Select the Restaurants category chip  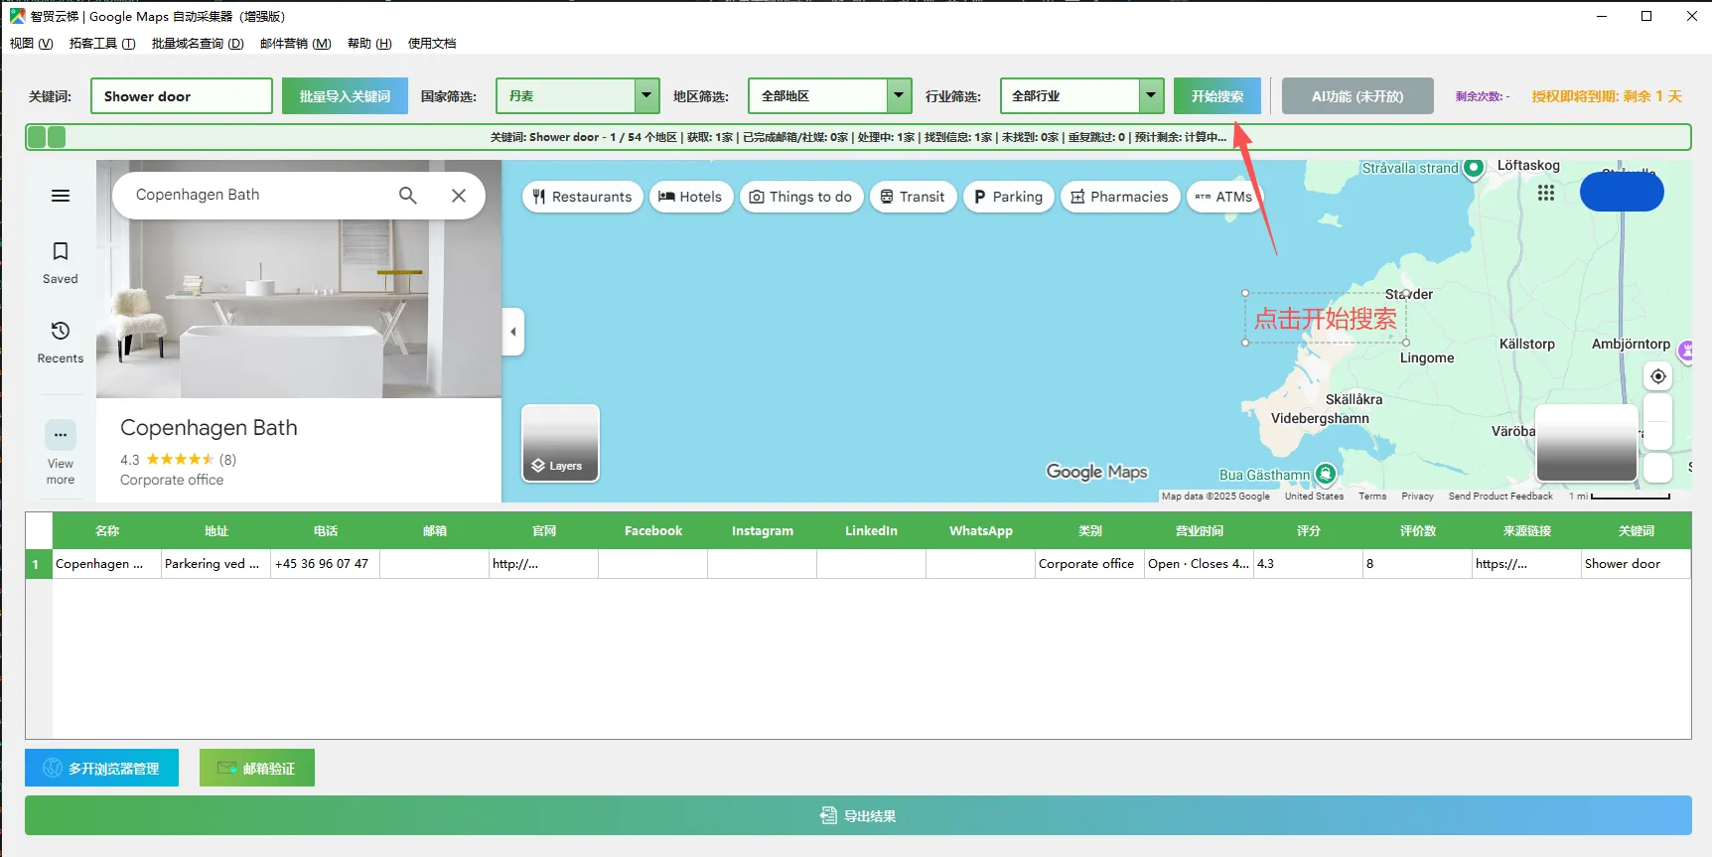pyautogui.click(x=583, y=197)
